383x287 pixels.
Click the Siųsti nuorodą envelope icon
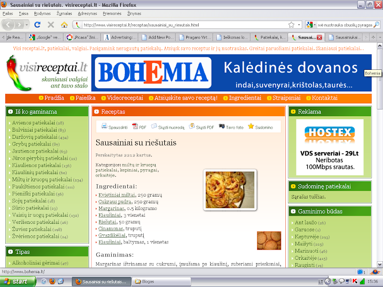click(154, 126)
